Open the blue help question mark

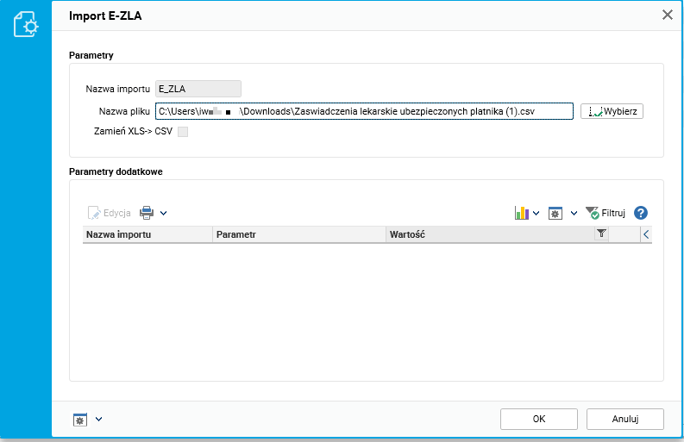click(640, 213)
